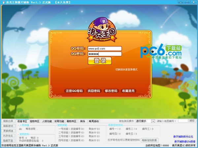Click the QQ号码 input field
198x148 pixels.
(x=105, y=49)
